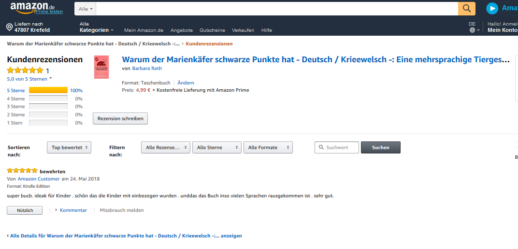Image resolution: width=518 pixels, height=249 pixels.
Task: Click the globe language icon
Action: click(x=472, y=30)
